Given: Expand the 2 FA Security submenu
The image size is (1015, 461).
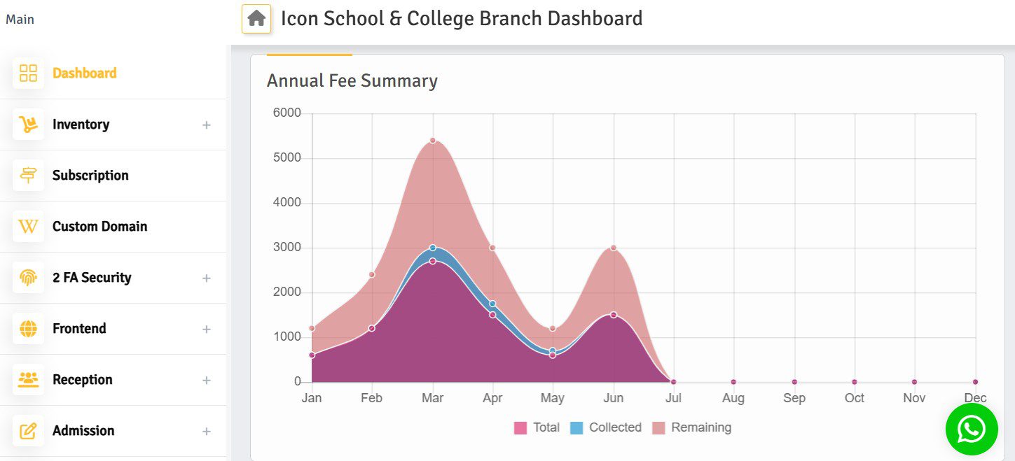Looking at the screenshot, I should pyautogui.click(x=207, y=278).
